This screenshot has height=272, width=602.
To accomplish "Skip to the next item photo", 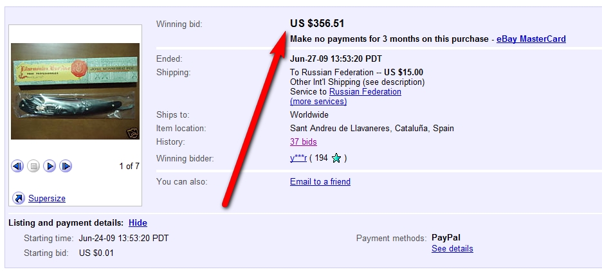I will pyautogui.click(x=66, y=167).
